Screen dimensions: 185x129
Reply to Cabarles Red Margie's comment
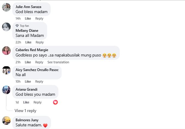point(39,62)
